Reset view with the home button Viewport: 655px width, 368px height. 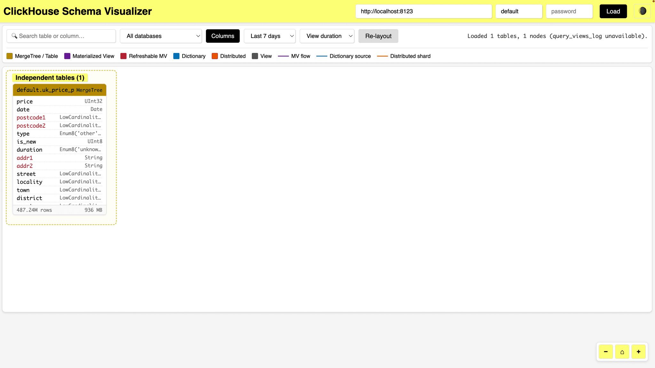tap(622, 352)
